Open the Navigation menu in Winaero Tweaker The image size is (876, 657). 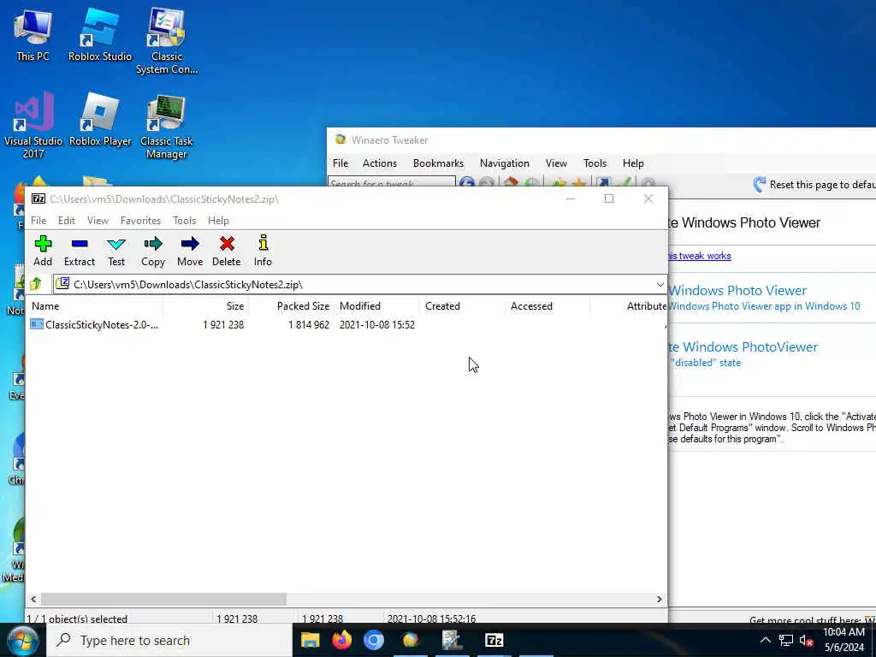click(505, 163)
